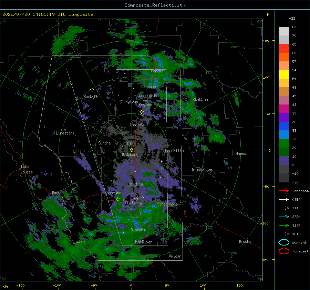Click the HighRiver city label
This screenshot has height=290, width=310.
coord(143,242)
